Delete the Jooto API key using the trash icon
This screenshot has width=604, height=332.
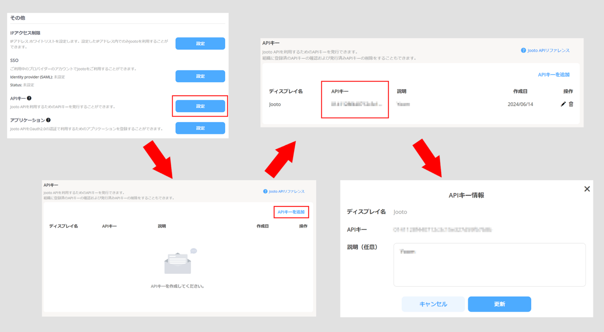[571, 104]
